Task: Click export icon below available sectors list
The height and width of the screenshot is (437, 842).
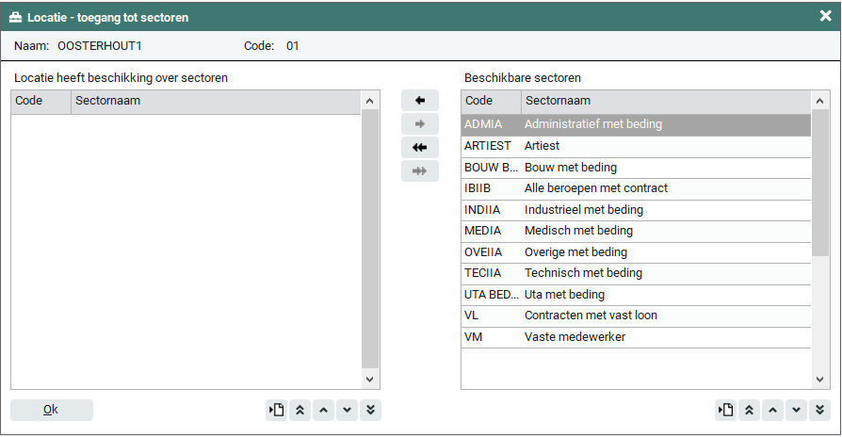Action: click(725, 410)
